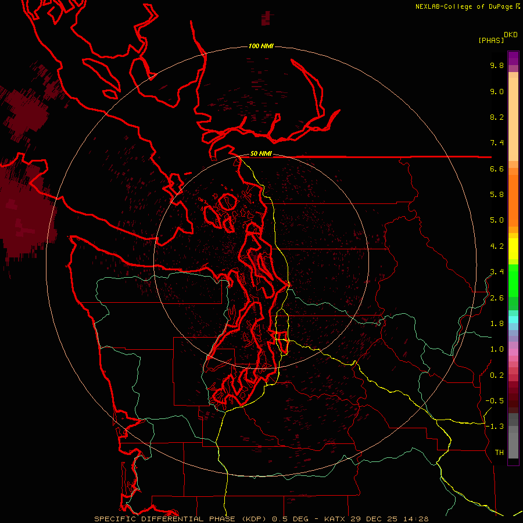Click the 1.8 value on the color scale
This screenshot has height=523, width=523.
pos(497,324)
